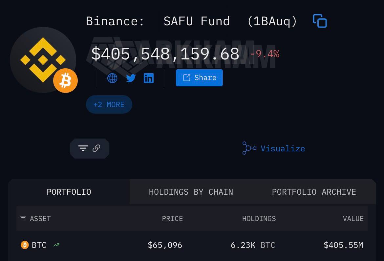Sort by the ASSET column header
Viewport: 384px width, 261px height.
40,219
